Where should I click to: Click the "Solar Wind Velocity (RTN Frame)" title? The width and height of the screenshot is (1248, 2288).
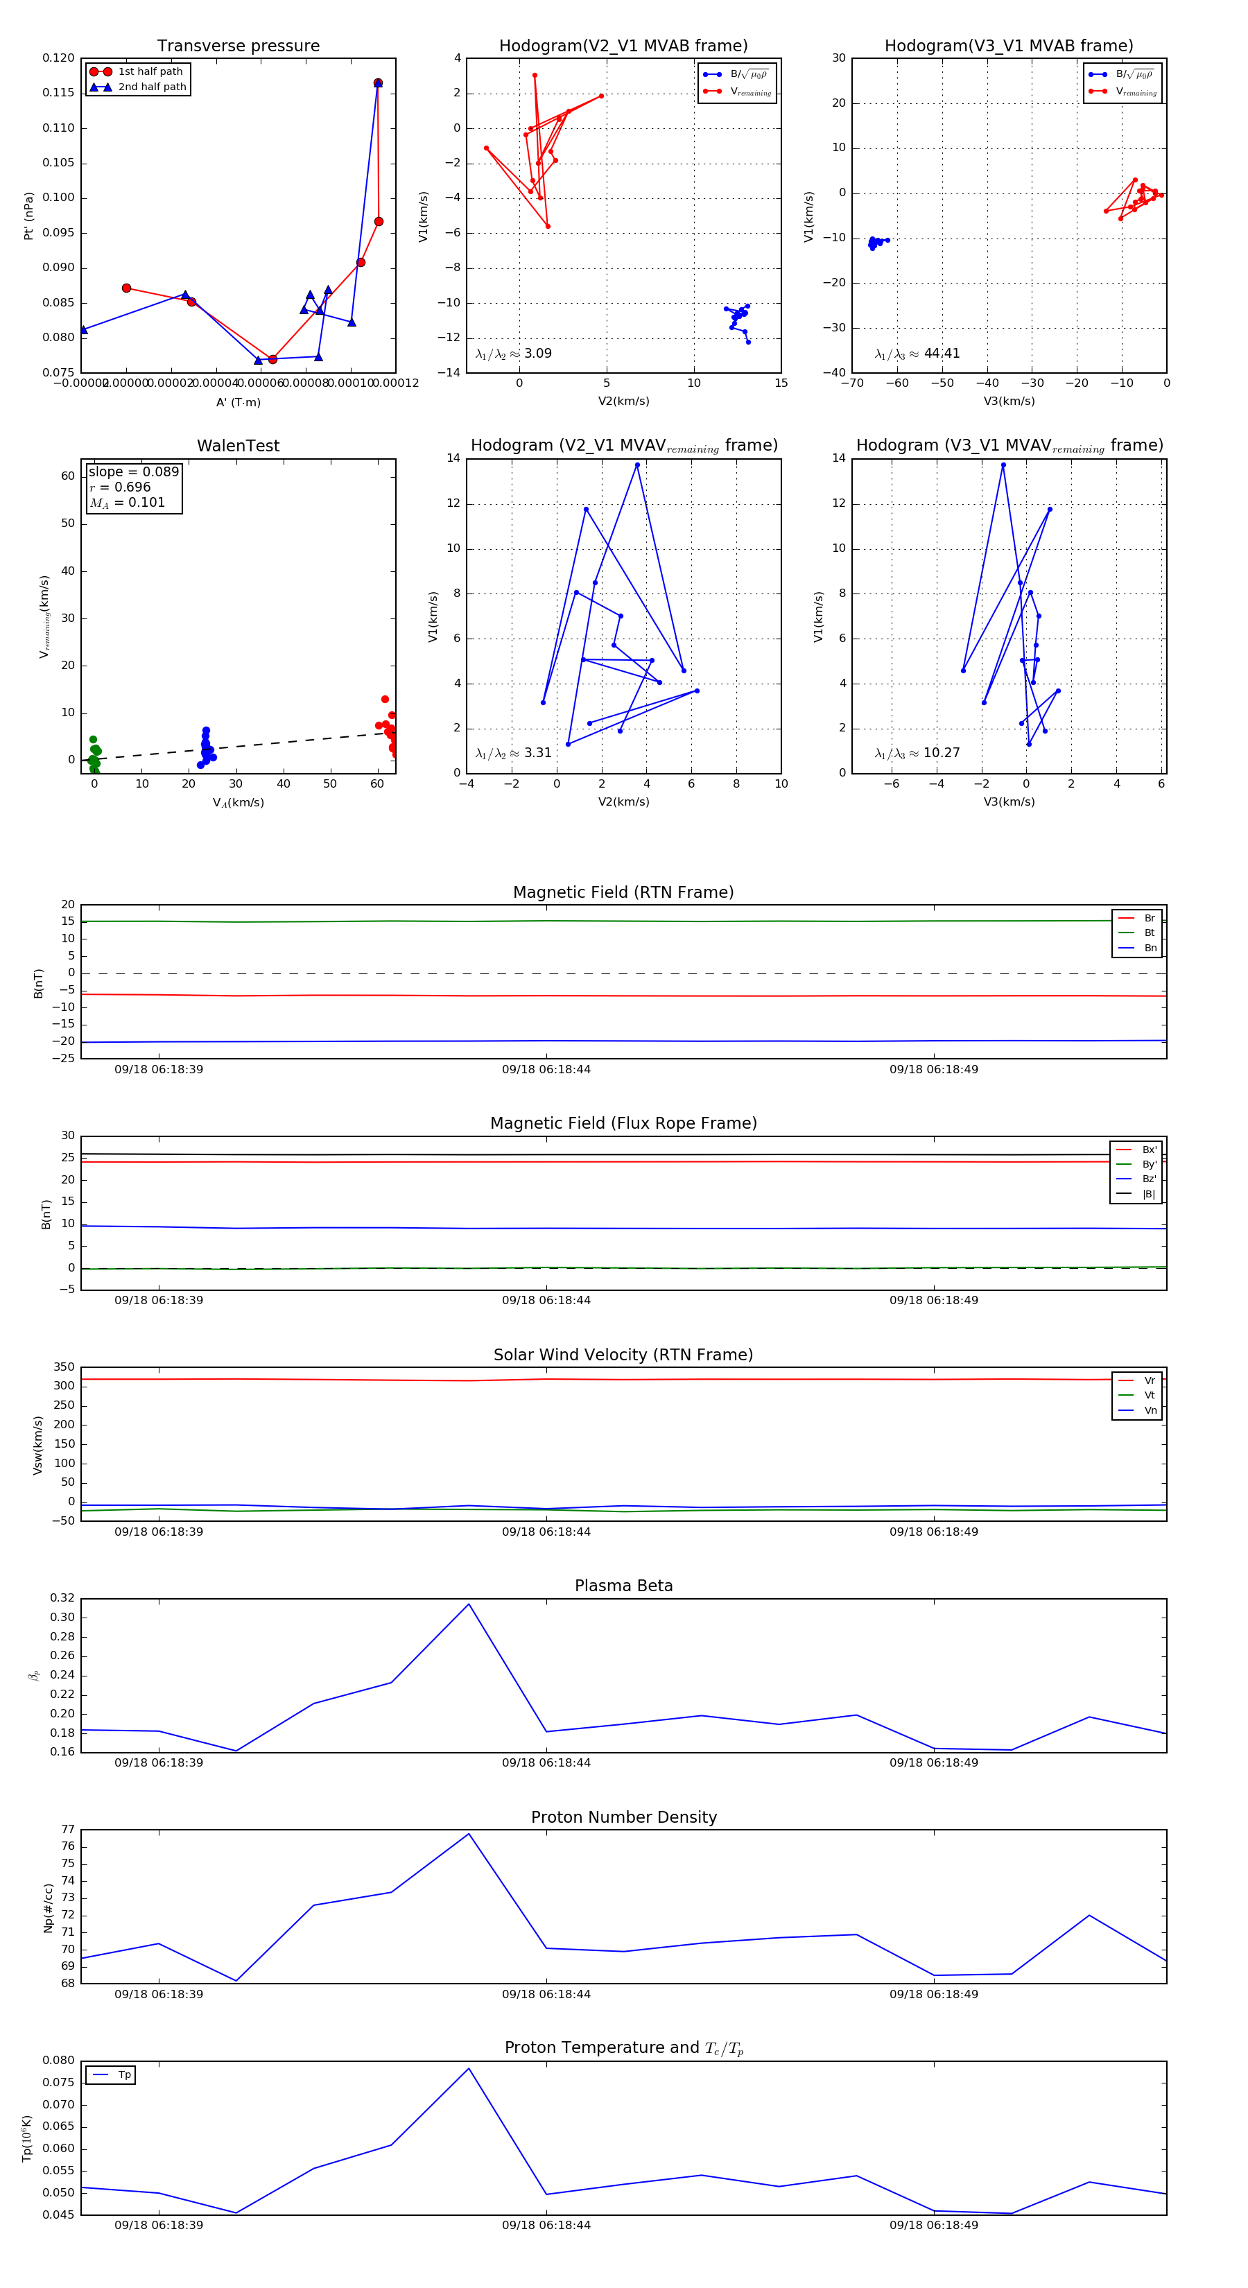point(623,1355)
